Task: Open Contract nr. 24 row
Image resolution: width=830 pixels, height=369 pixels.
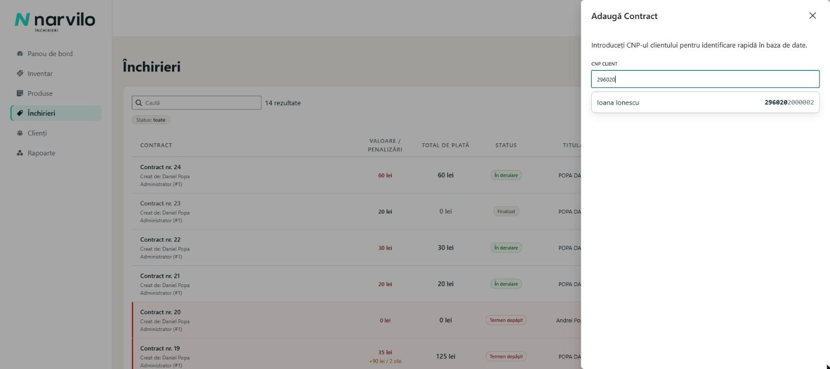Action: click(356, 175)
